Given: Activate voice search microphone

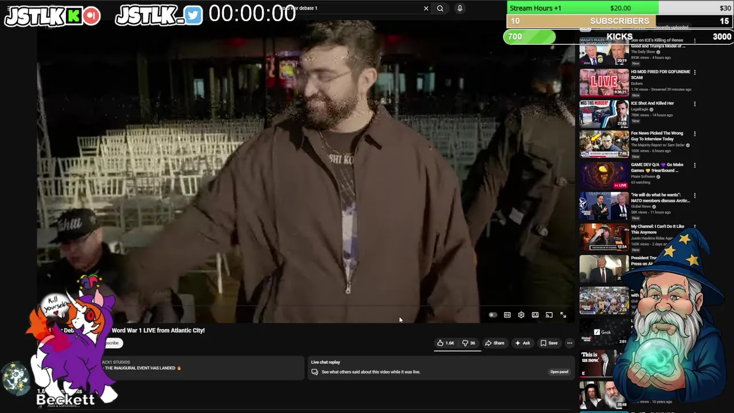Looking at the screenshot, I should [x=459, y=9].
